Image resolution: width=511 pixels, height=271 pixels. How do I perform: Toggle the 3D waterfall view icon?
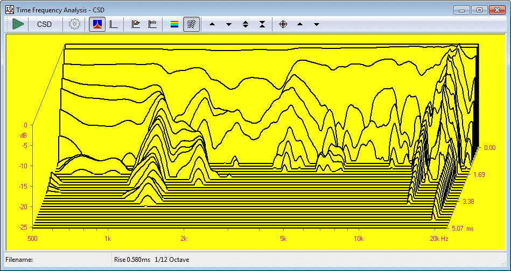[x=97, y=24]
